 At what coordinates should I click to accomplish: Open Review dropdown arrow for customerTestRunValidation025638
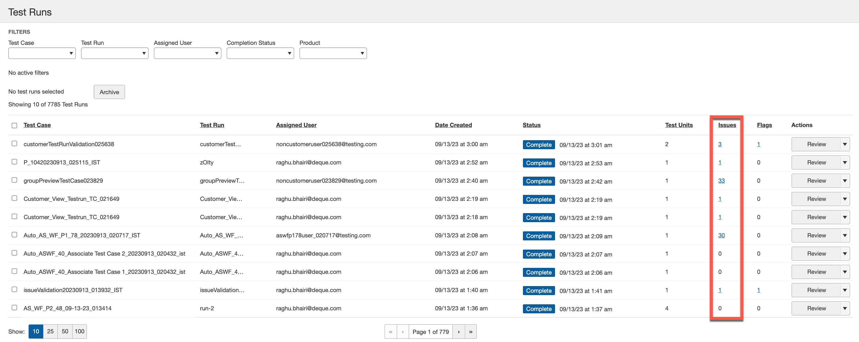(x=845, y=144)
